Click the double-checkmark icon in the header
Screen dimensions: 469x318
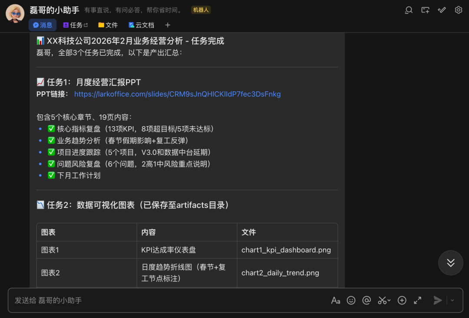442,10
